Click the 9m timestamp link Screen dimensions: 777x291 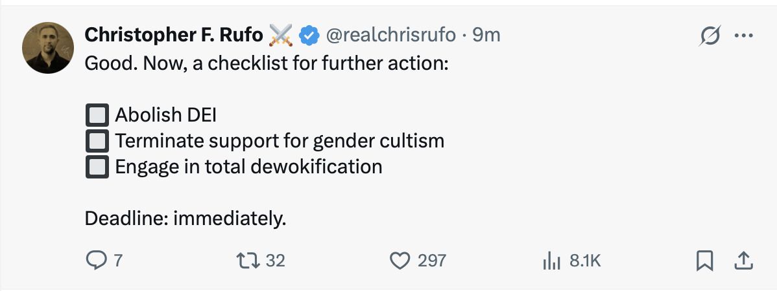[x=486, y=35]
